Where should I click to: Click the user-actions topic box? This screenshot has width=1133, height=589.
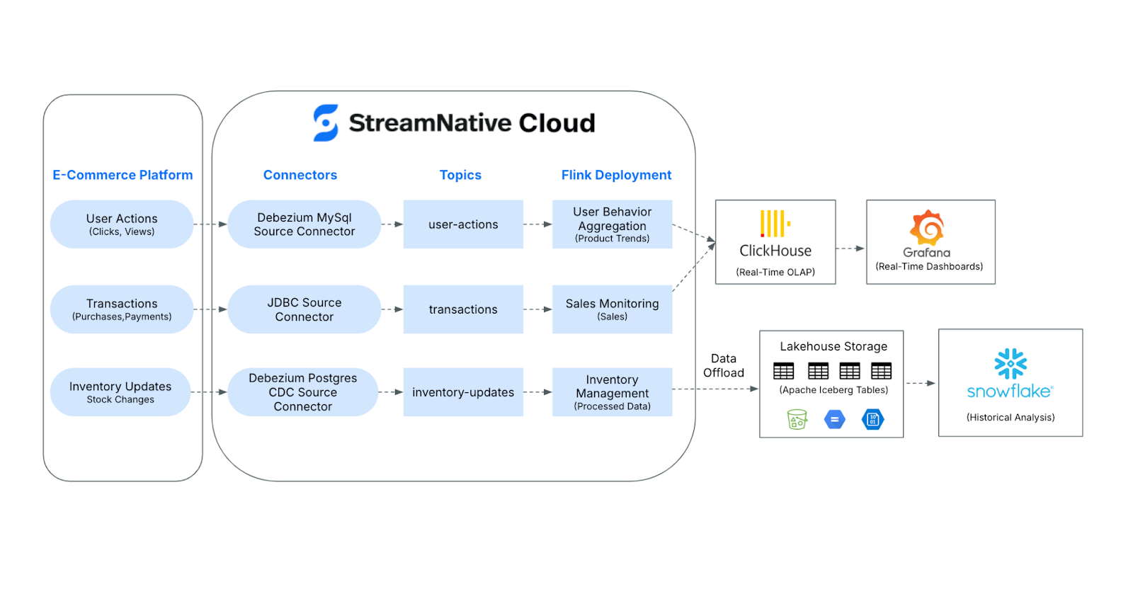coord(463,224)
